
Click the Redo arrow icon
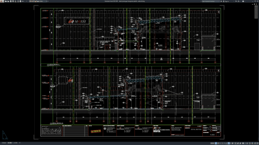click(x=26, y=1)
